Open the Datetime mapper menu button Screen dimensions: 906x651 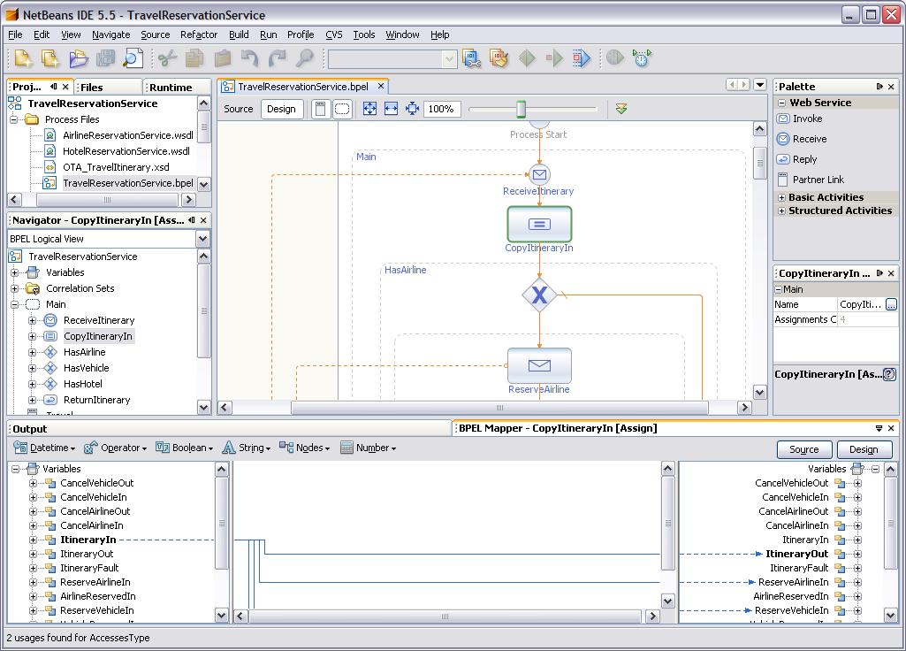tap(45, 448)
